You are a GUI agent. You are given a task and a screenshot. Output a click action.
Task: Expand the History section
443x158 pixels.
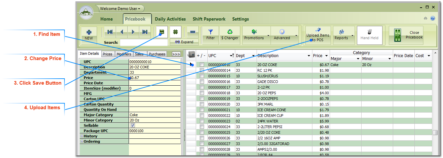82,136
